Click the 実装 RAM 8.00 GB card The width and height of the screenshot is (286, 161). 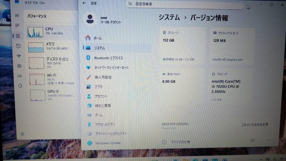[x=182, y=87]
